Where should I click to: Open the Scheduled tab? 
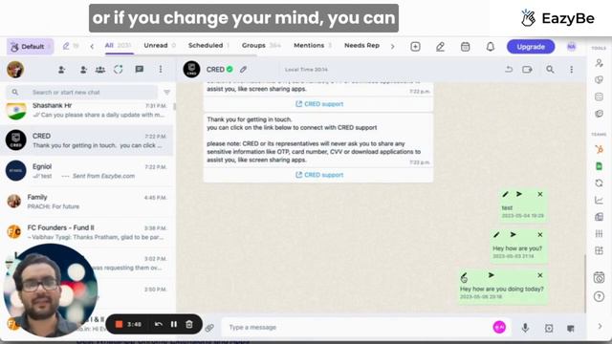click(208, 46)
